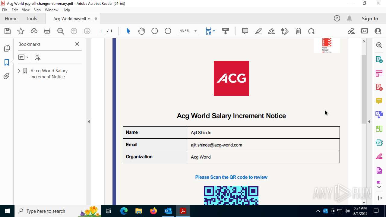Screen dimensions: 386x217
Task: Upload the file to cloud storage
Action: click(x=34, y=31)
